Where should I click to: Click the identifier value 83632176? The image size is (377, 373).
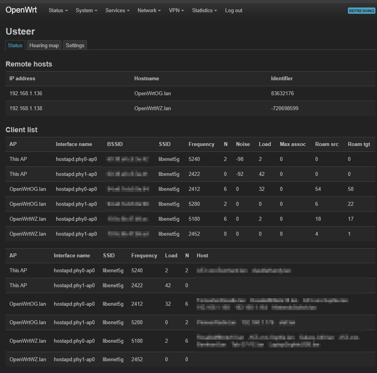click(282, 93)
